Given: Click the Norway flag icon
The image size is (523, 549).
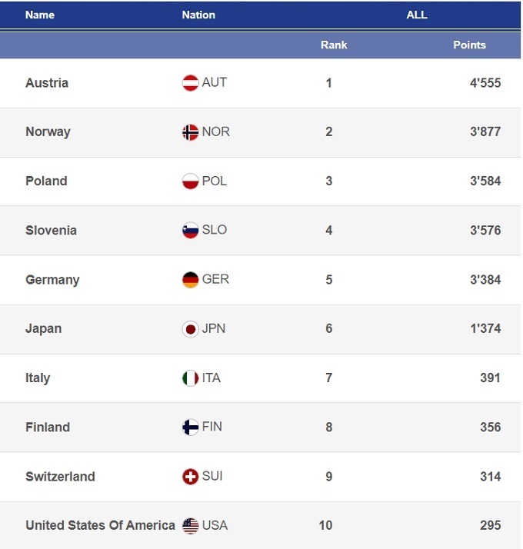Looking at the screenshot, I should click(x=190, y=132).
